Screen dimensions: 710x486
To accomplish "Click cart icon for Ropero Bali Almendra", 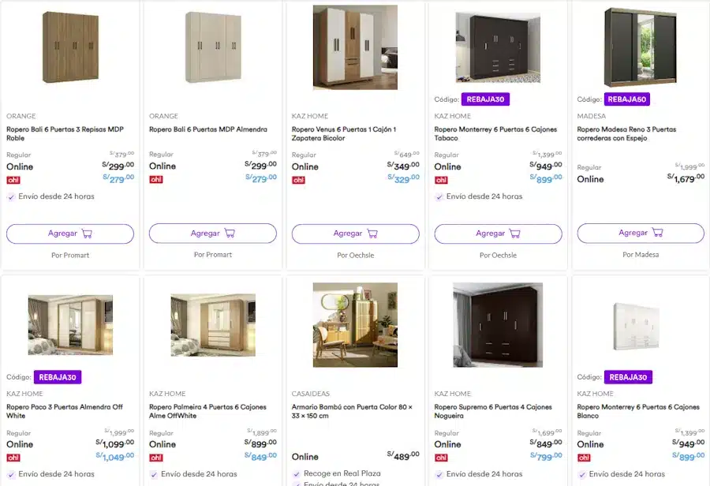I will (230, 234).
